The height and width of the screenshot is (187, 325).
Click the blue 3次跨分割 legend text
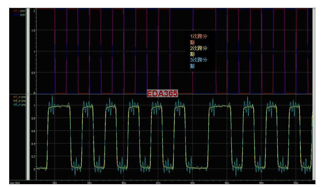[x=199, y=63]
